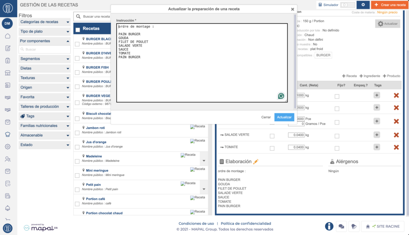Check the Mini meringue recipe checkbox
Viewport: 409px width, 235px height.
77,176
